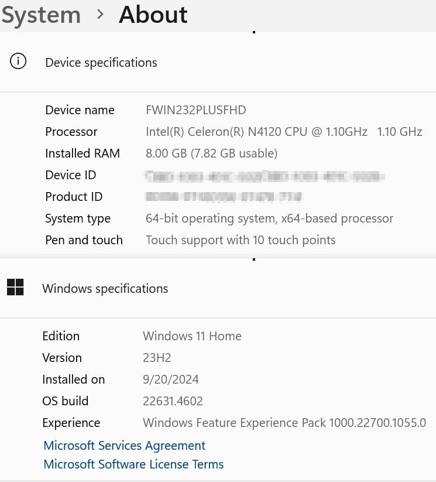
Task: Click the Experience label
Action: [x=71, y=423]
